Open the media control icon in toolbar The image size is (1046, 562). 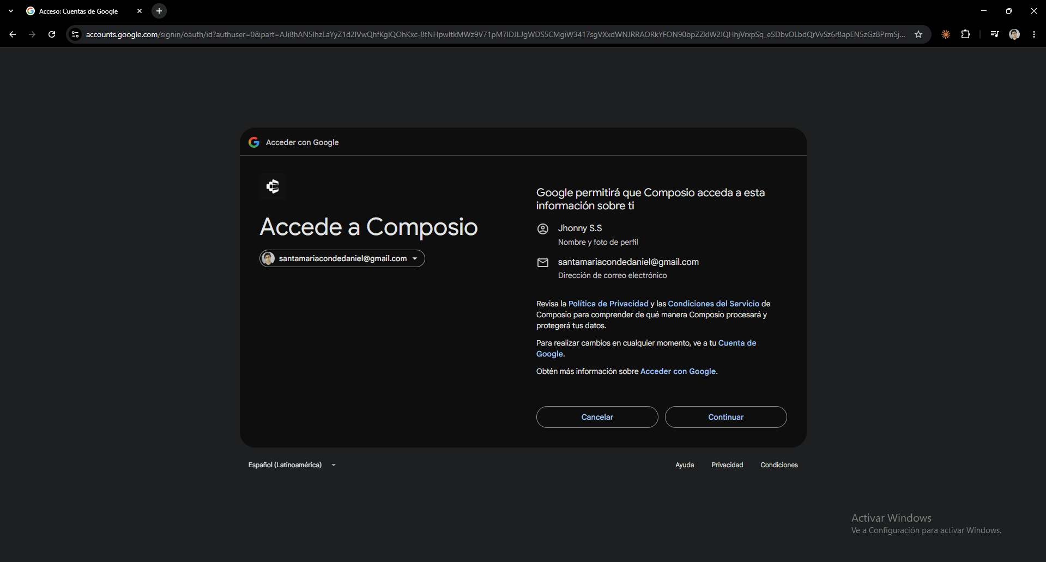point(995,34)
